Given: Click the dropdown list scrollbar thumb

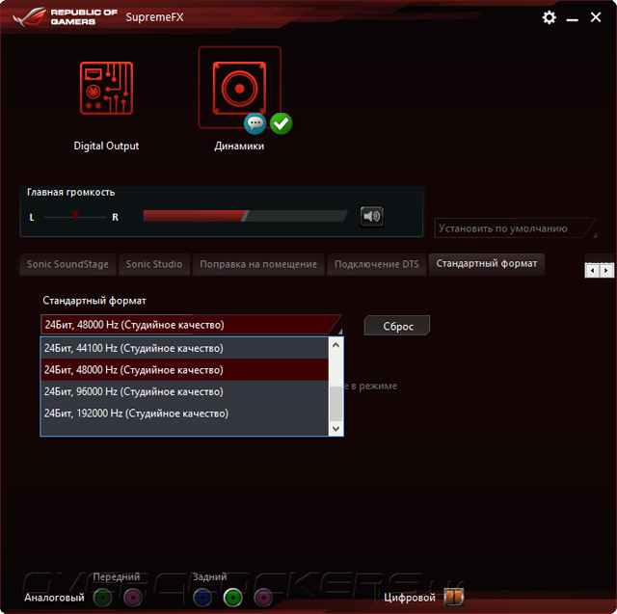Looking at the screenshot, I should pos(335,404).
